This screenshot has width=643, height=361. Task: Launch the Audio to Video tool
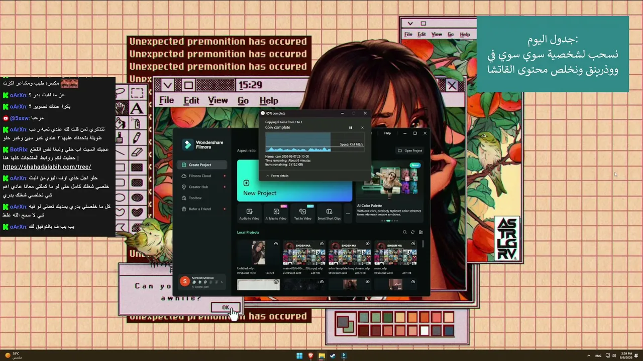[x=249, y=214]
